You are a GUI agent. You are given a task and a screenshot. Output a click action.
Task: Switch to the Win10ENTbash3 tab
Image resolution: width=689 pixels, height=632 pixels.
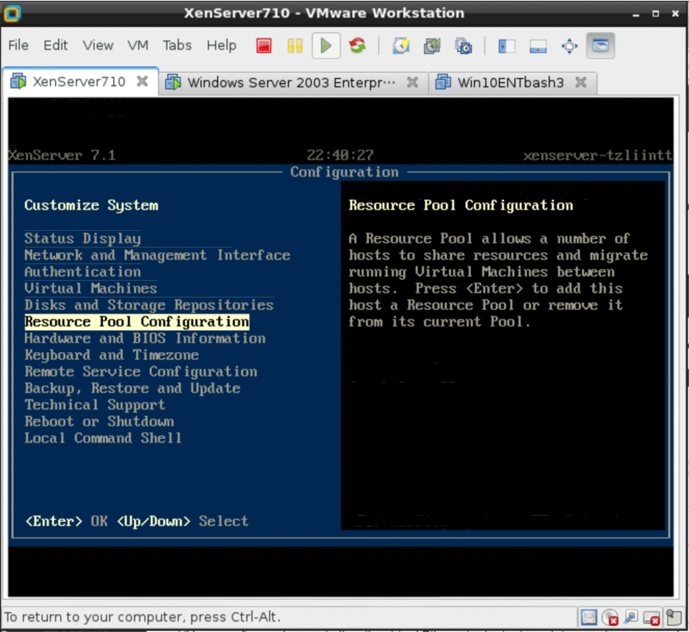(511, 82)
